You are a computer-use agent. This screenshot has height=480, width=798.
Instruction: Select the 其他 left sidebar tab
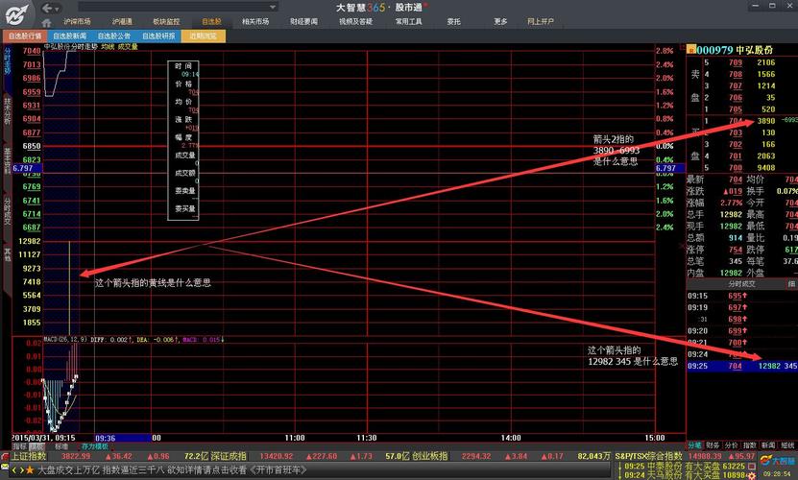pyautogui.click(x=7, y=254)
